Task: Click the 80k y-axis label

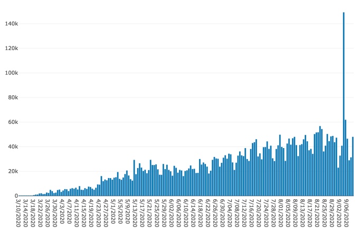Action: 13,97
